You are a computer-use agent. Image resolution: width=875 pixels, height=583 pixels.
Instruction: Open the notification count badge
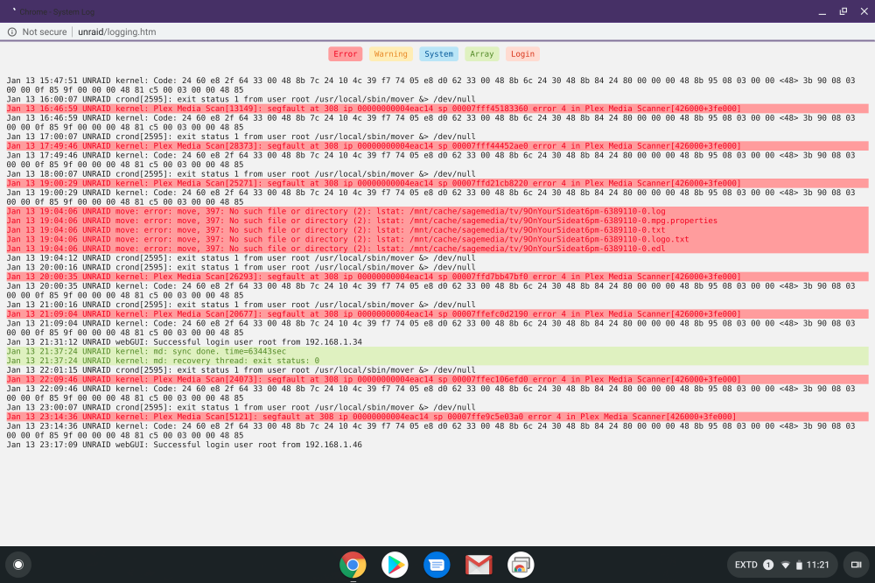tap(768, 565)
